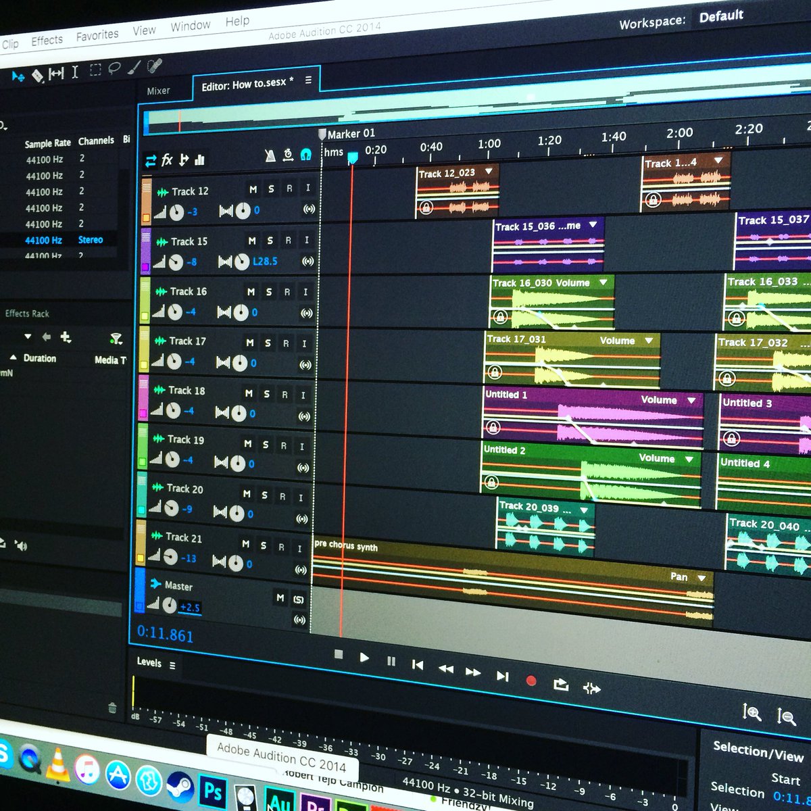The height and width of the screenshot is (811, 811).
Task: Solo Track 19
Action: pos(266,445)
